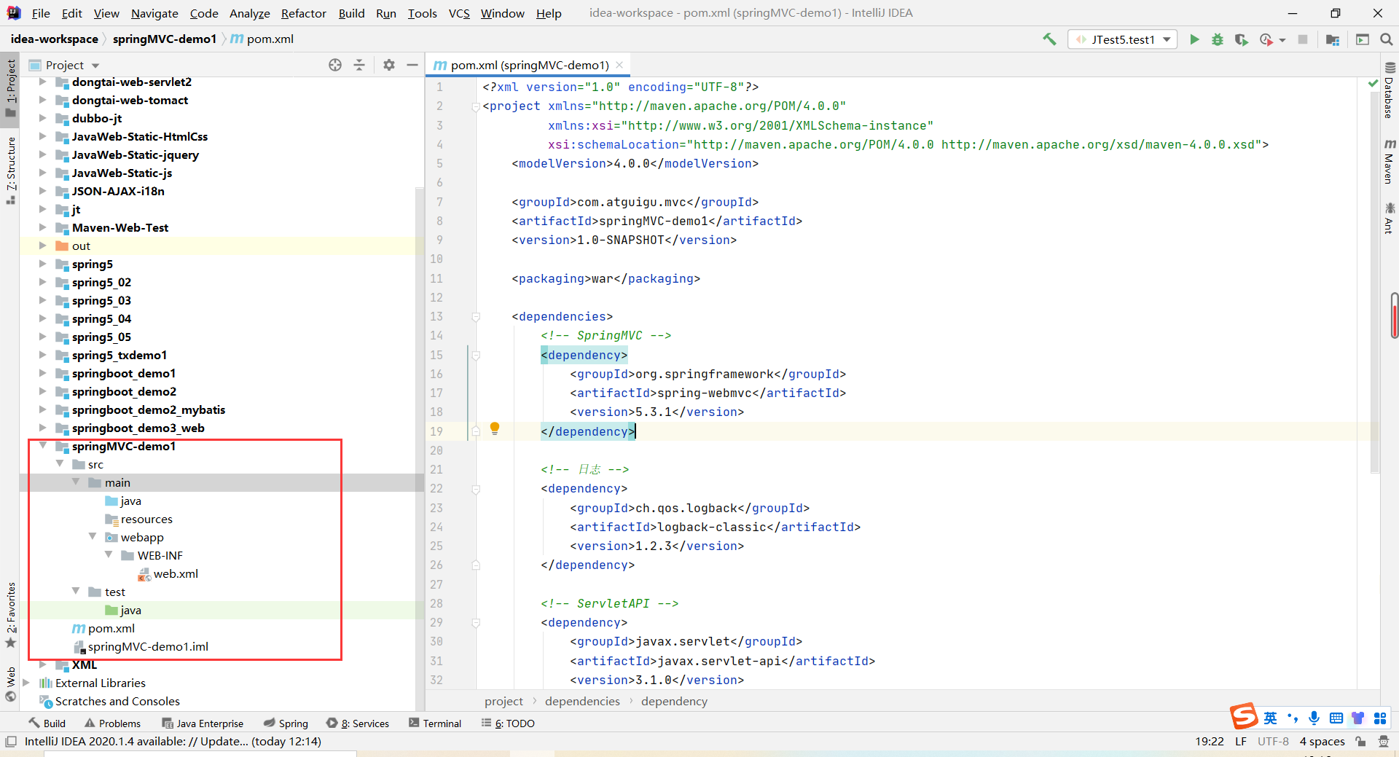Screen dimensions: 1399x757
Task: Click the Search Everywhere magnifier
Action: pyautogui.click(x=1387, y=39)
